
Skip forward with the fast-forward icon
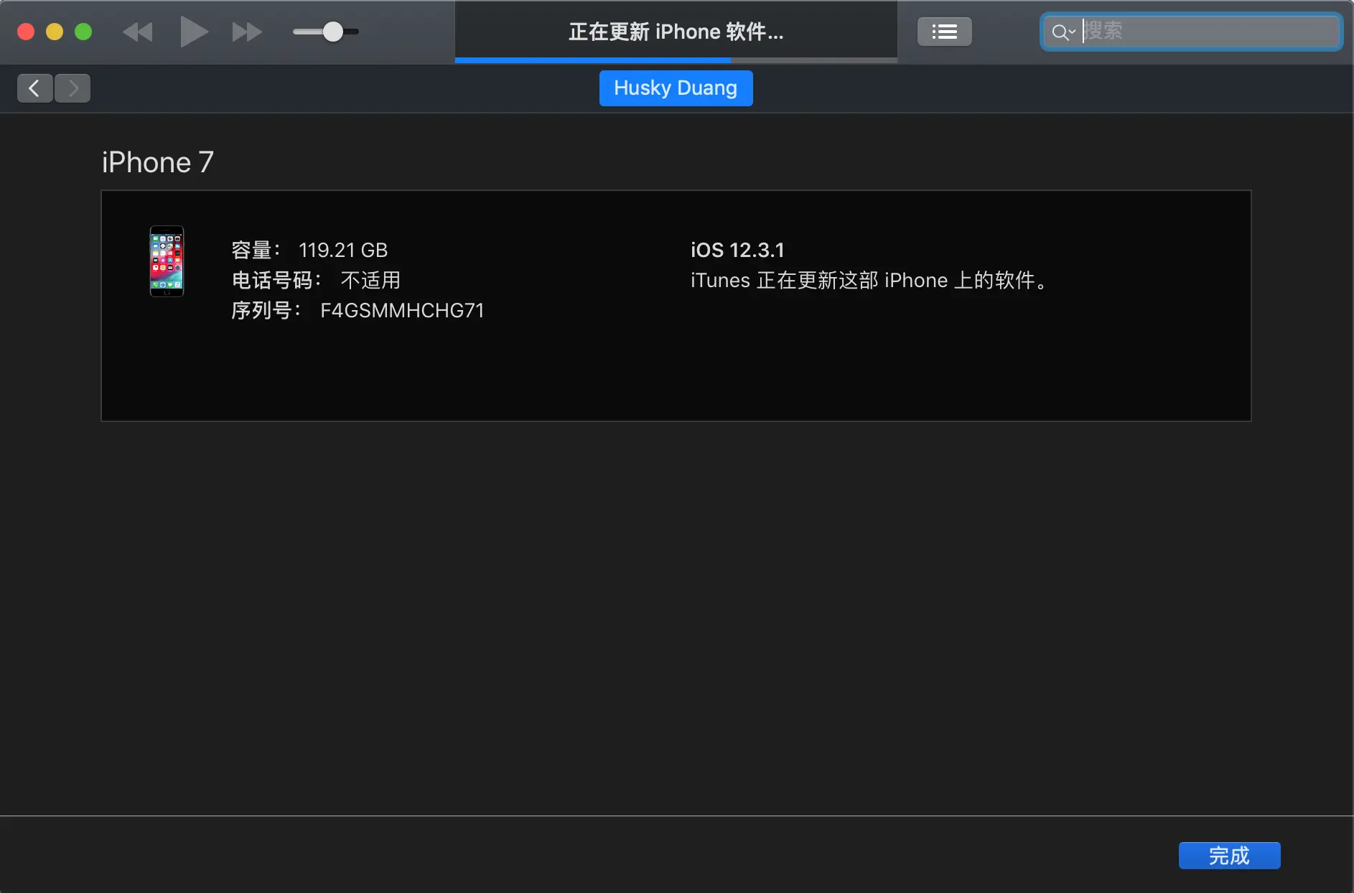point(247,32)
